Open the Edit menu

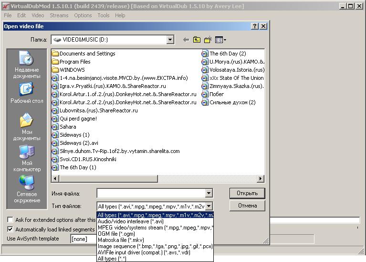point(21,15)
